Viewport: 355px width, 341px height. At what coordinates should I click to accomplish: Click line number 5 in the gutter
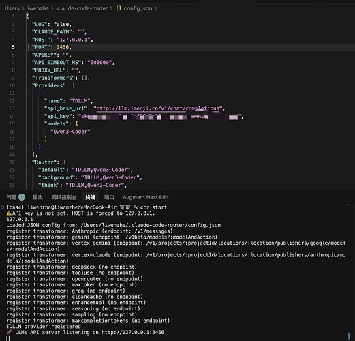[13, 47]
